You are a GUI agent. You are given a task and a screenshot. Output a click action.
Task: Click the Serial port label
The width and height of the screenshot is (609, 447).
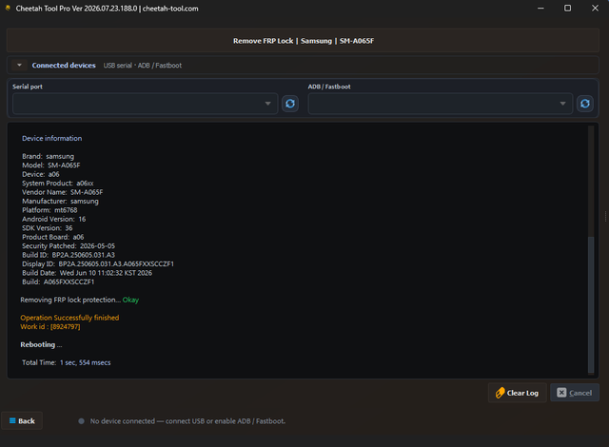click(28, 87)
